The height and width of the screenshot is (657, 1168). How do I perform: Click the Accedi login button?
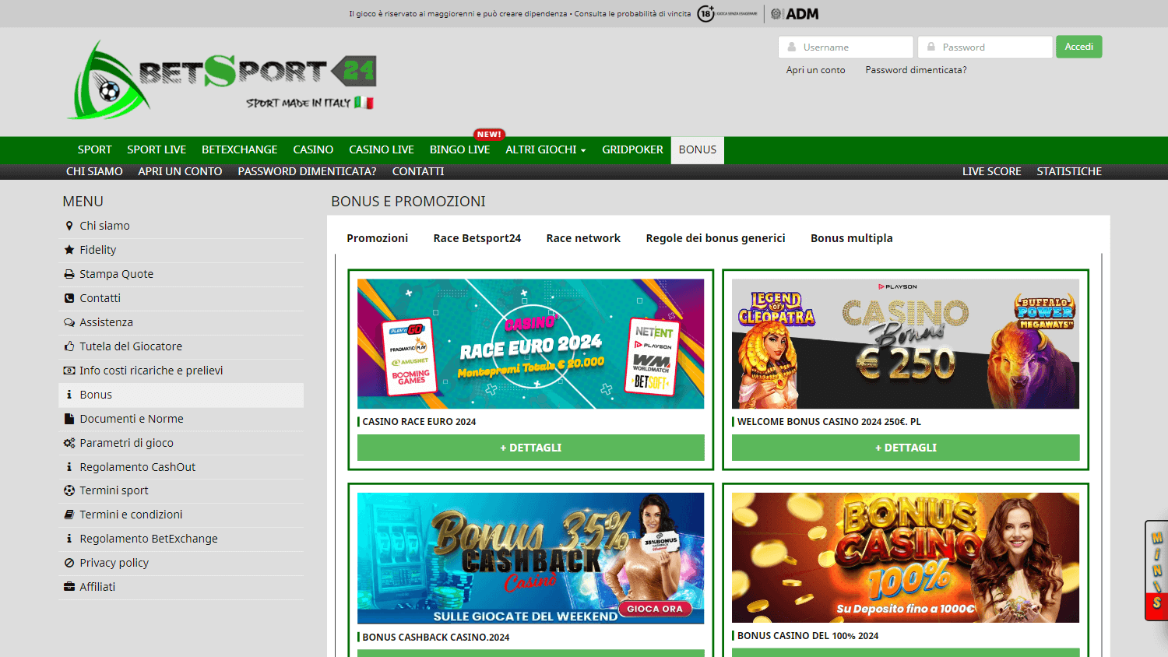coord(1078,47)
